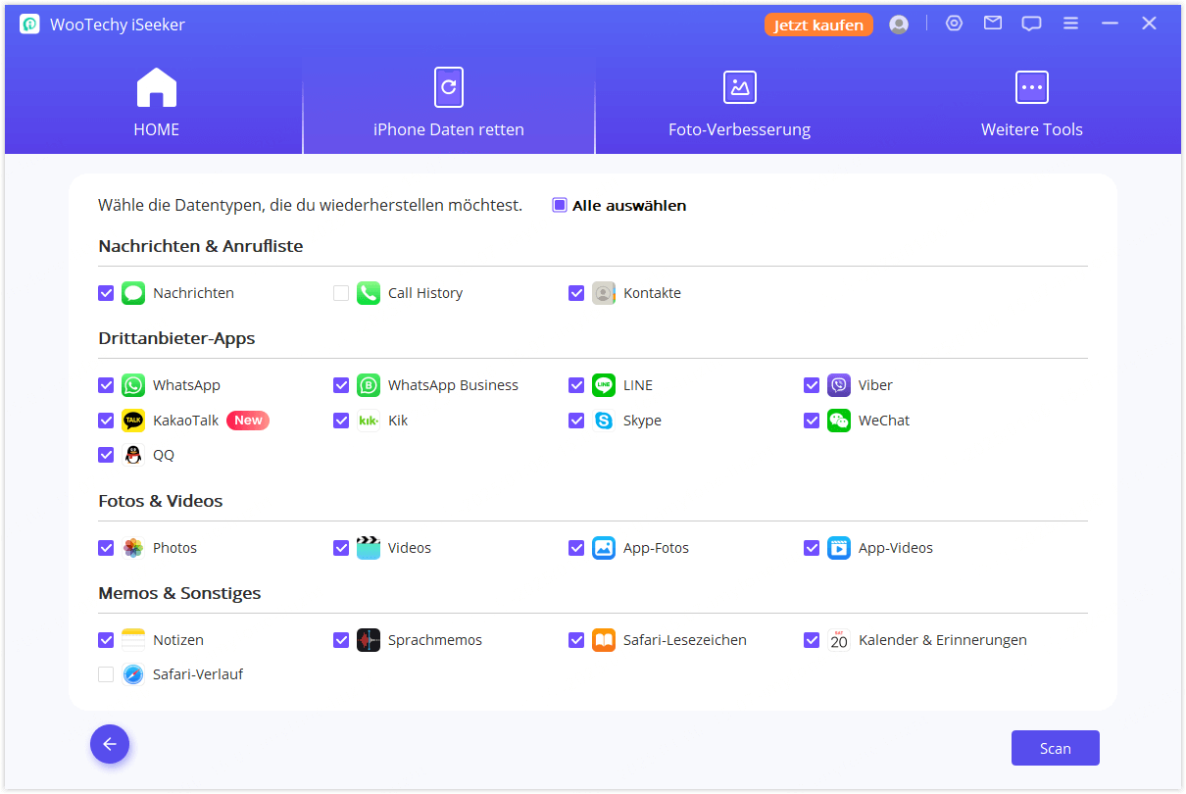Toggle the Alle auswählen checkbox
The height and width of the screenshot is (794, 1186).
(x=560, y=206)
